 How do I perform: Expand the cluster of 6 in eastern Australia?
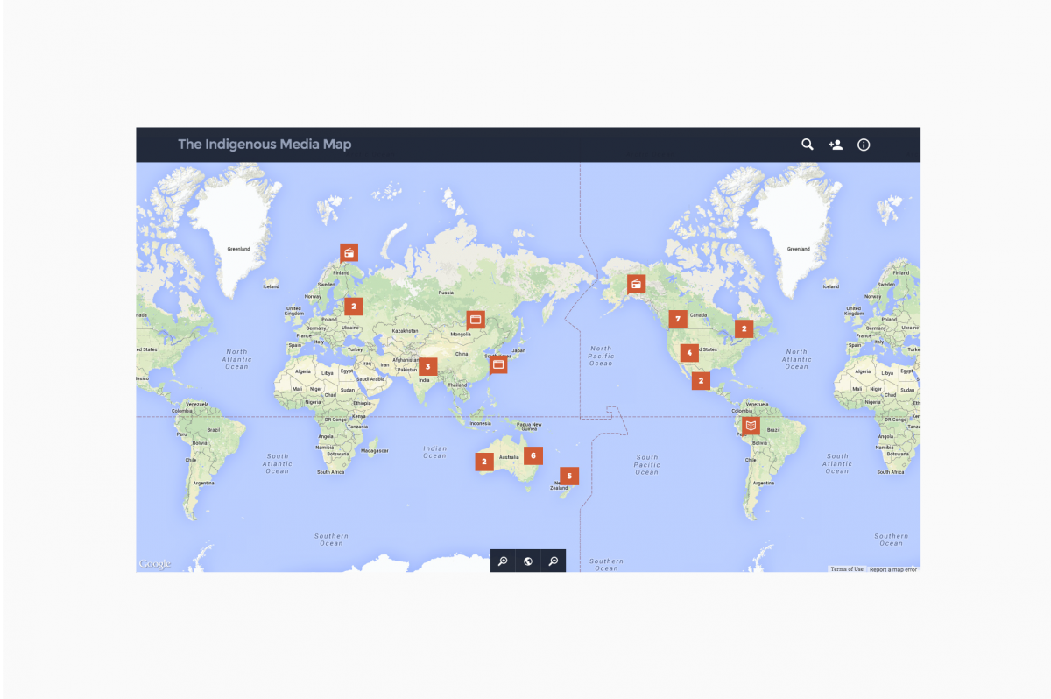tap(533, 455)
